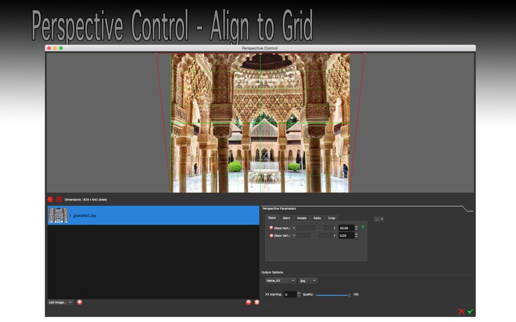516x322 pixels.
Task: Select the Slant tab
Action: coord(287,218)
